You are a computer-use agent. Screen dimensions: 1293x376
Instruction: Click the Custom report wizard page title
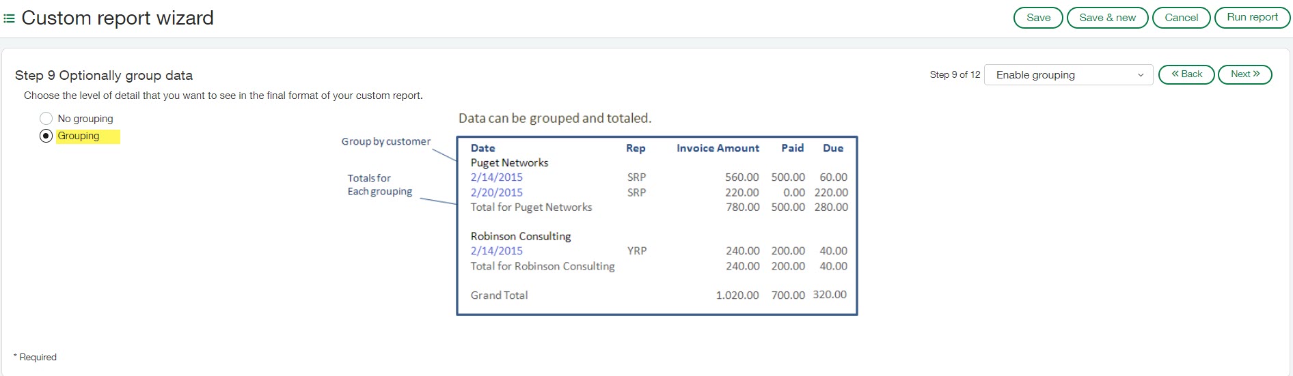tap(118, 18)
